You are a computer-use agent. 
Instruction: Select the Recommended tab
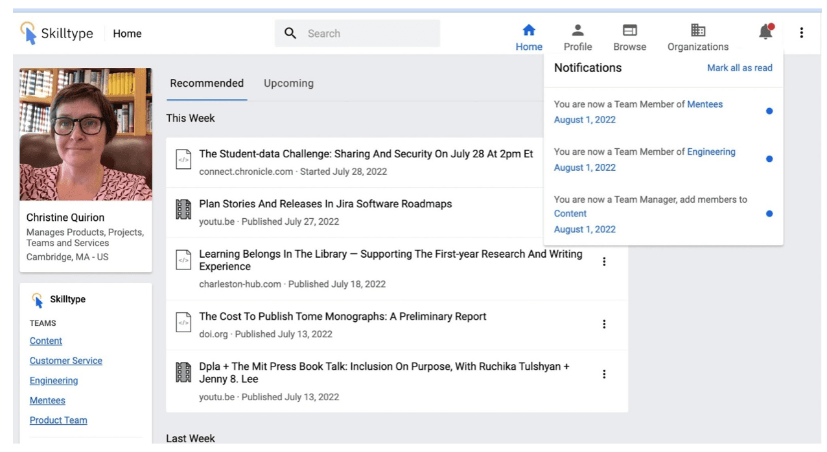tap(207, 83)
